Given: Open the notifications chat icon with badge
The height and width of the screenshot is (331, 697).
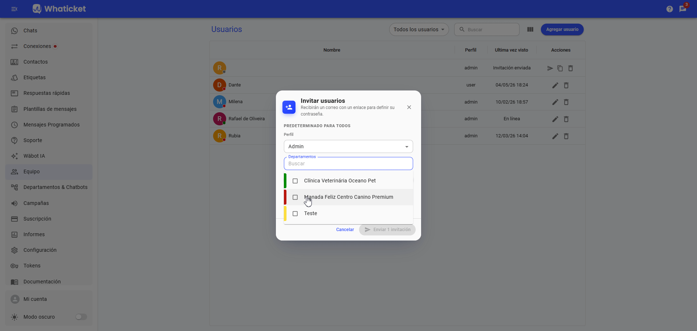Looking at the screenshot, I should [683, 9].
